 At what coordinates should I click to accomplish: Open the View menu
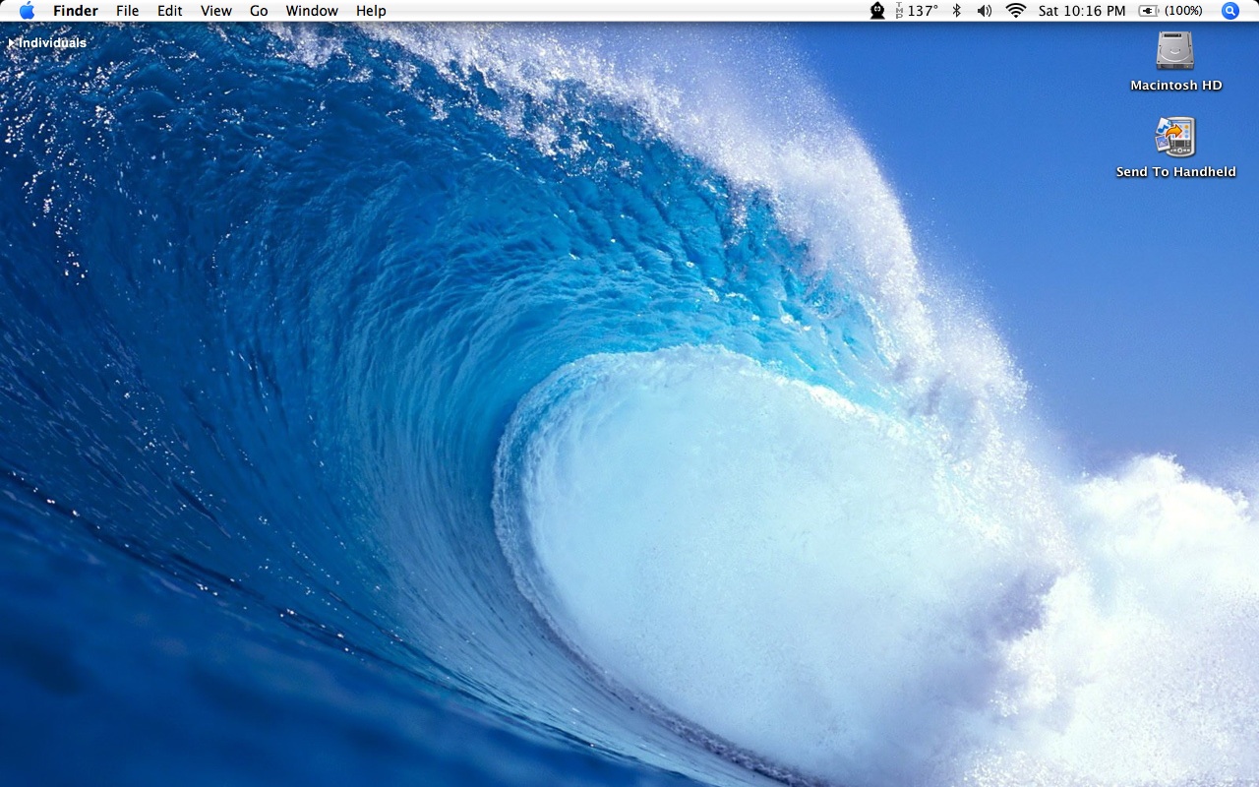tap(215, 11)
